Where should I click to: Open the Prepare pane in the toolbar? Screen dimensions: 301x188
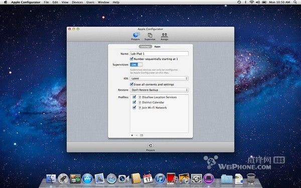[x=135, y=36]
